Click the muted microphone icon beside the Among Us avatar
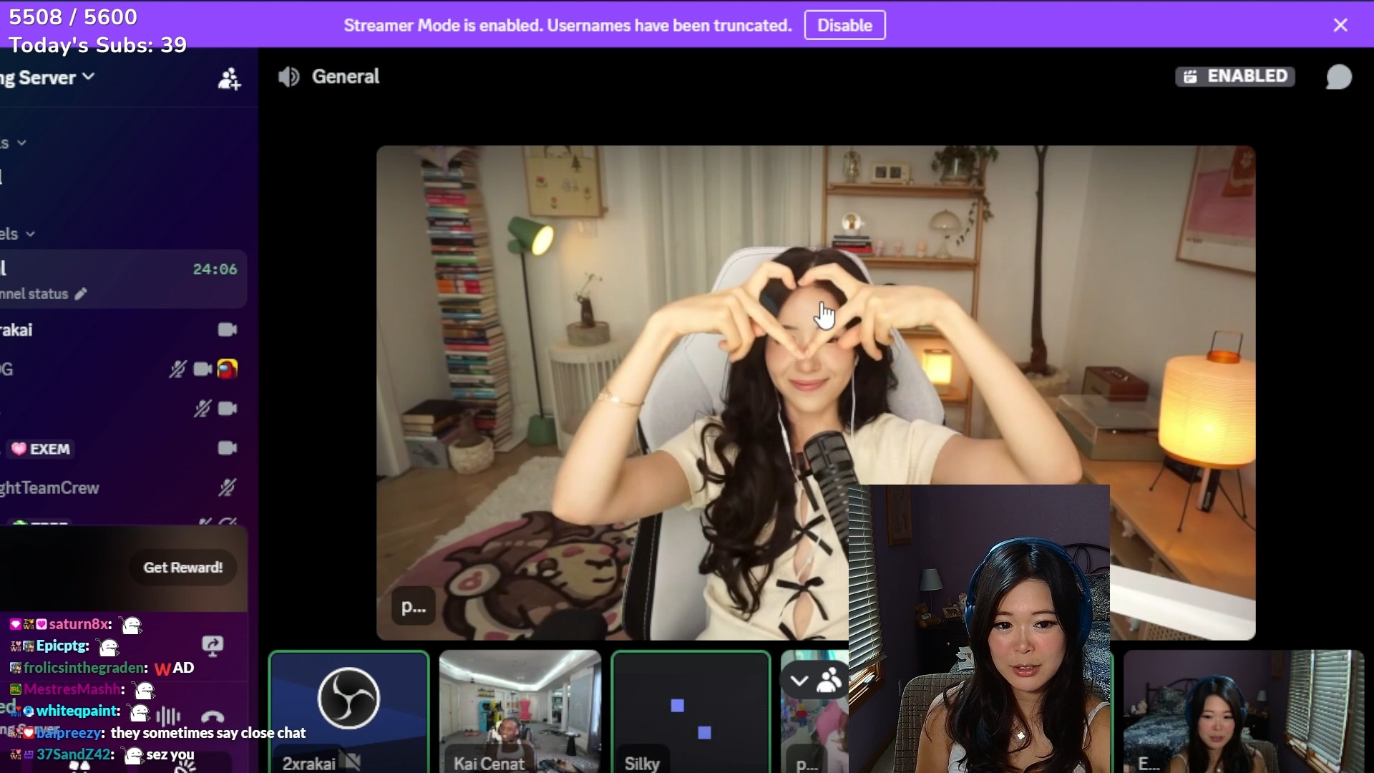Image resolution: width=1374 pixels, height=773 pixels. click(177, 369)
